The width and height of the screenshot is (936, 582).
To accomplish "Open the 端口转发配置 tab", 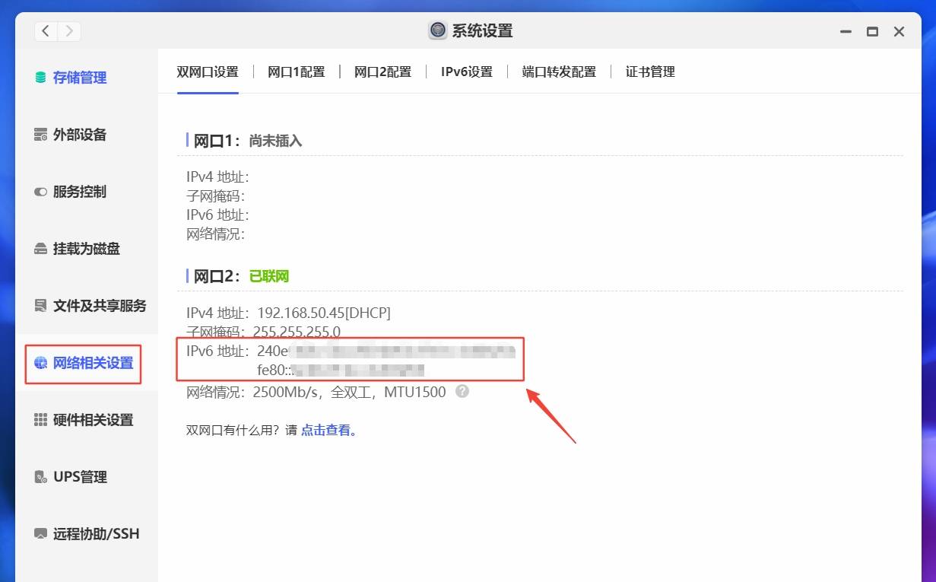I will [x=558, y=72].
